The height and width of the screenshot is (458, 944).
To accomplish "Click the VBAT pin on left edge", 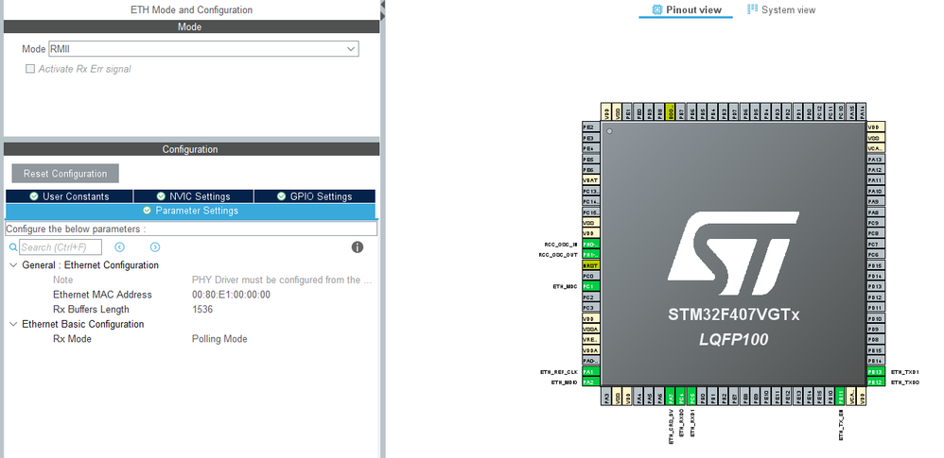I will coord(591,179).
